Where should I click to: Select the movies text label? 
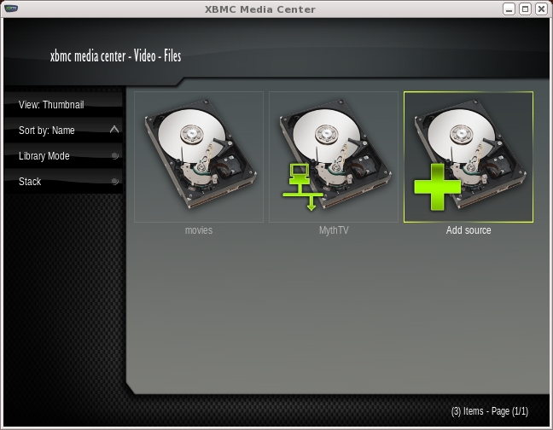pos(199,230)
